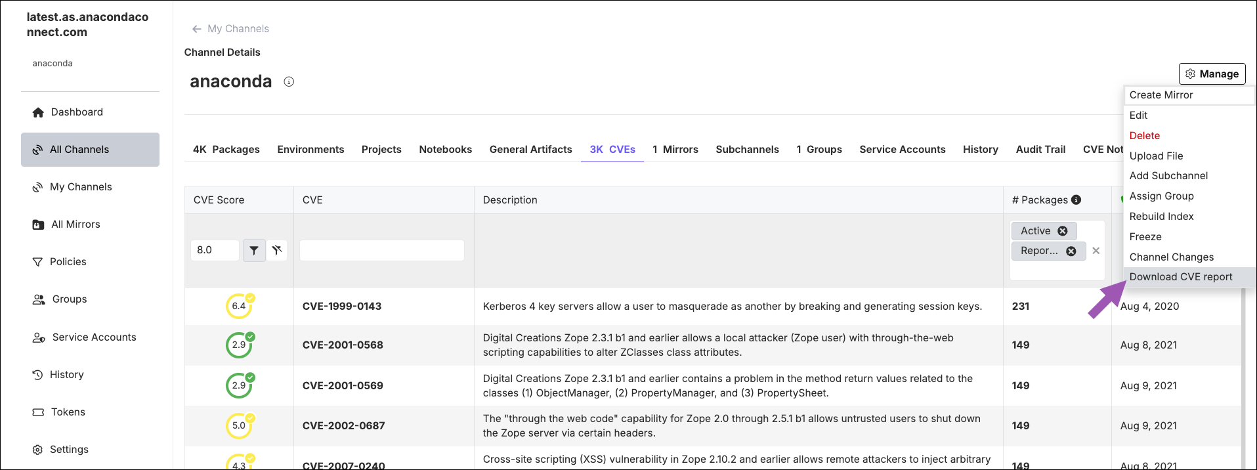Open CVE-1999-0143 entry

coord(342,307)
